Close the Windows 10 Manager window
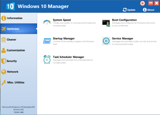This screenshot has height=115, width=160. (156, 3)
